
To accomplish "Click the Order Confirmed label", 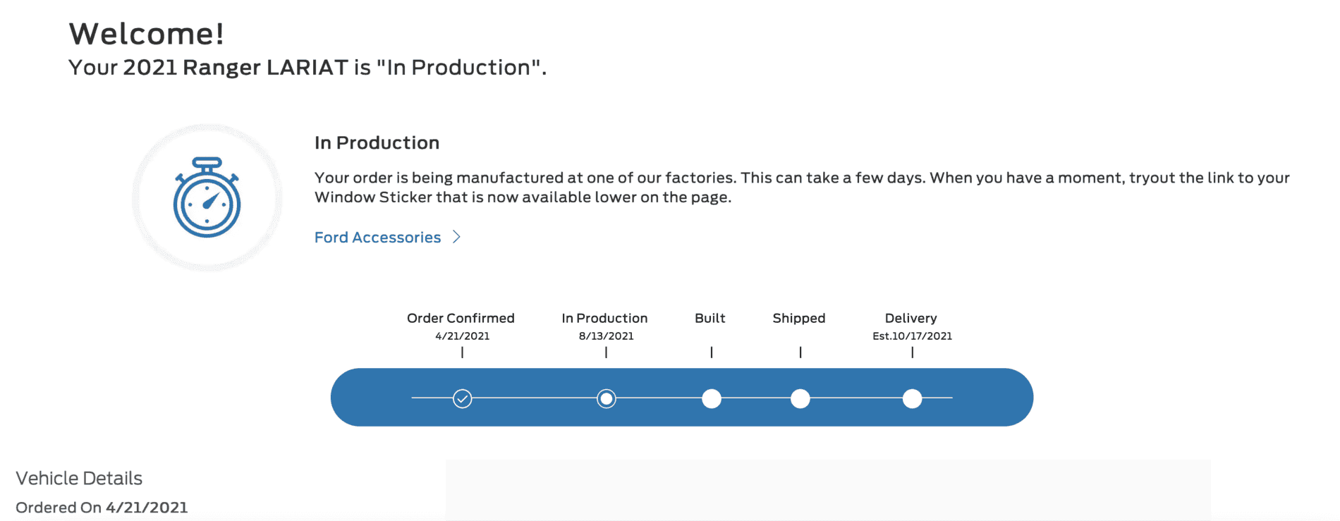I will (x=461, y=318).
